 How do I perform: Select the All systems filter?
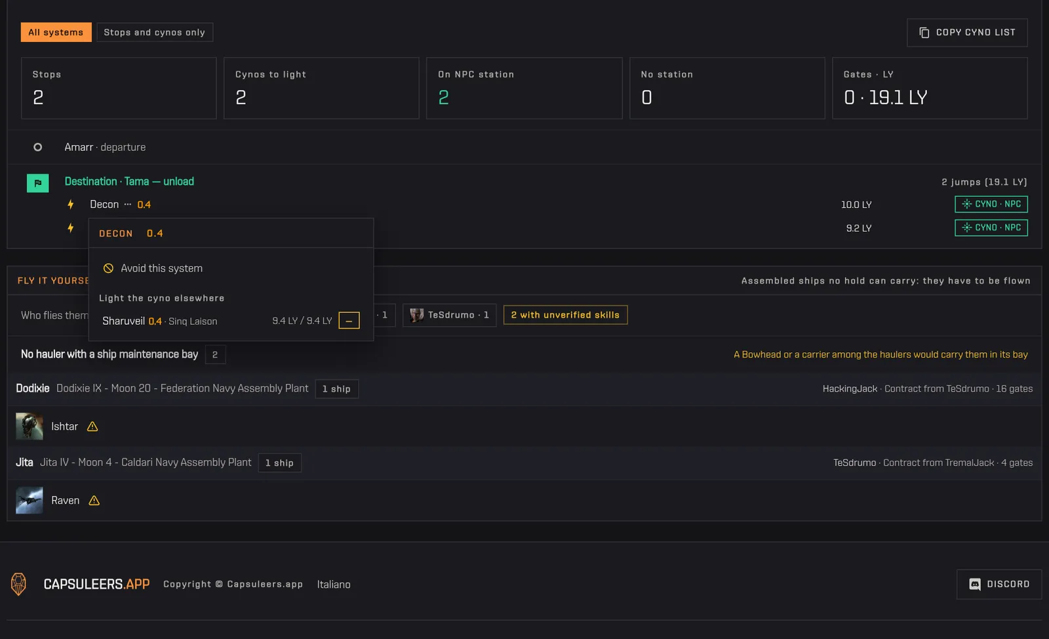(56, 32)
